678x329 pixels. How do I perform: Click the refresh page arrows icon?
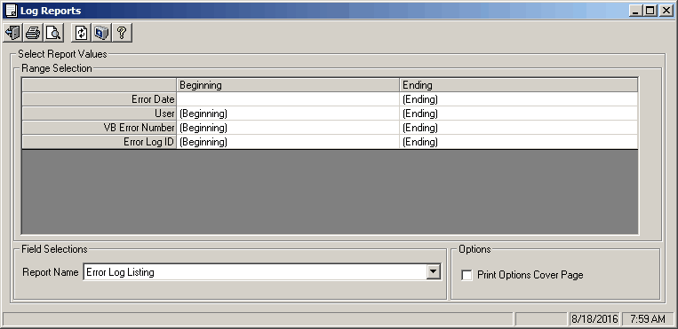[x=81, y=33]
